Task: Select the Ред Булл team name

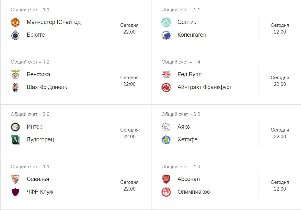Action: point(190,74)
